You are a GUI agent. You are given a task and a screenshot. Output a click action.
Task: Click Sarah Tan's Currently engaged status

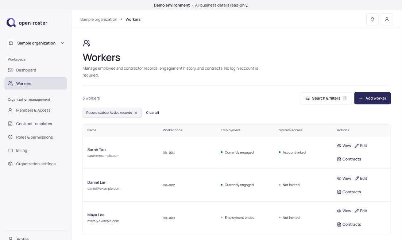(x=237, y=152)
